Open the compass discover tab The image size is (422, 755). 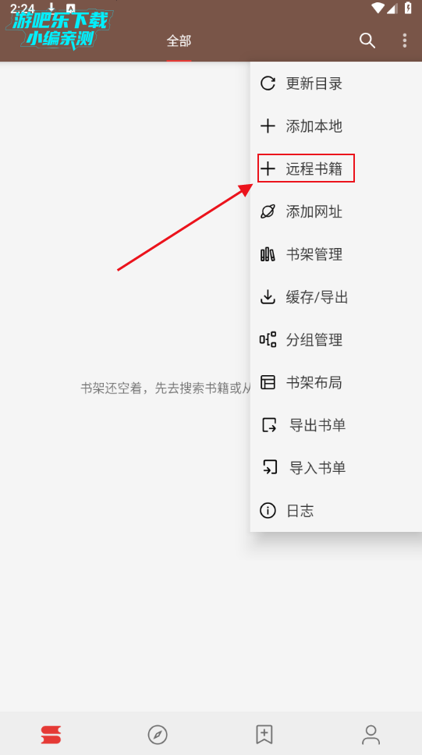coord(158,735)
